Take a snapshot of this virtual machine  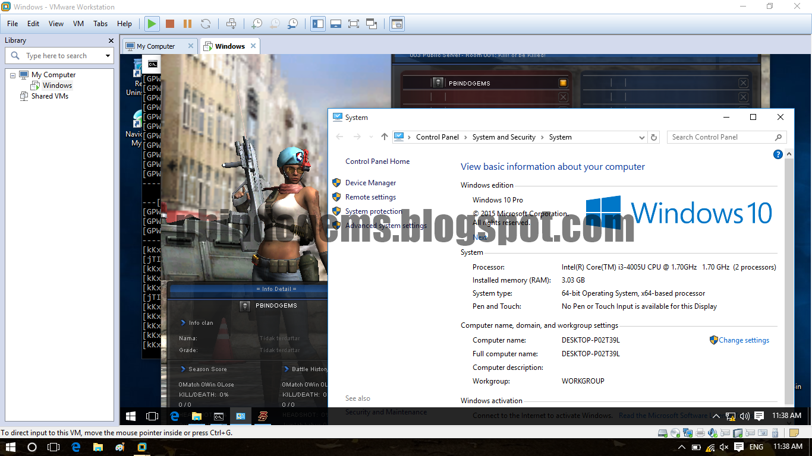click(x=257, y=24)
